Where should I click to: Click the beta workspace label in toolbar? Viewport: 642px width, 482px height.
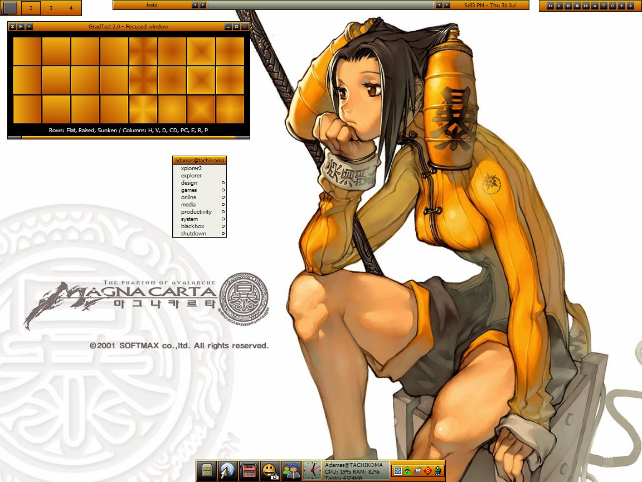[152, 6]
